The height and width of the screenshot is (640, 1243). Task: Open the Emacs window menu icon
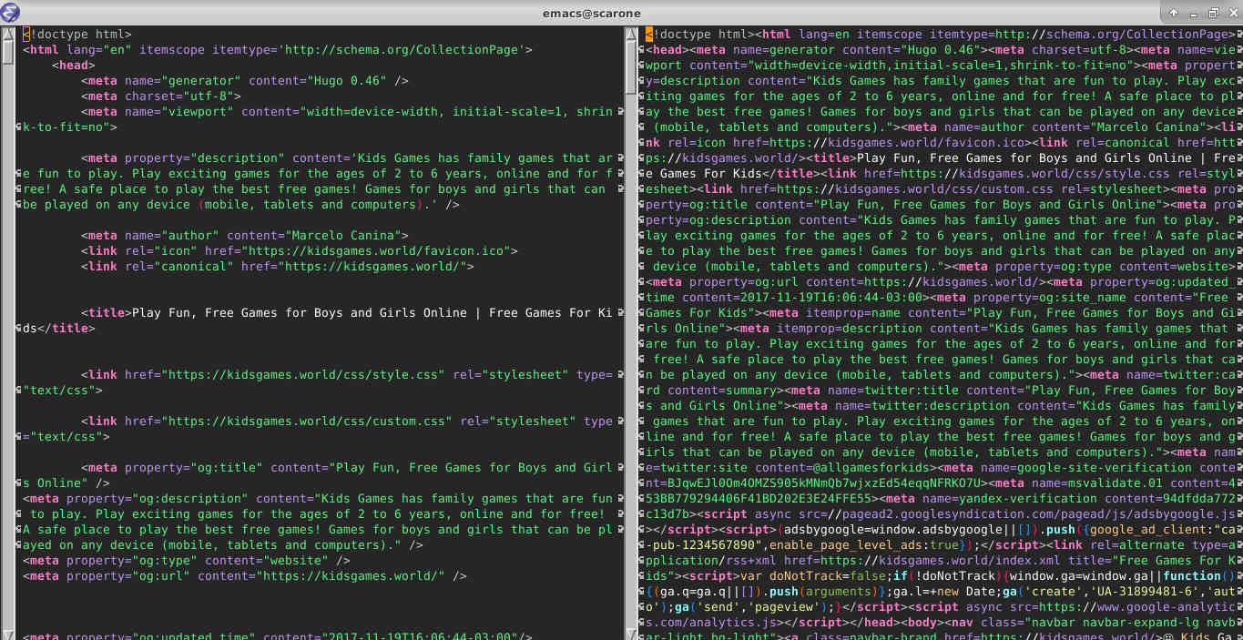point(10,13)
